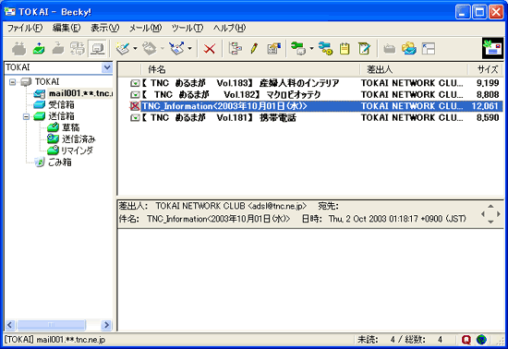
Task: Sort by the サイズ column header
Action: pos(485,69)
